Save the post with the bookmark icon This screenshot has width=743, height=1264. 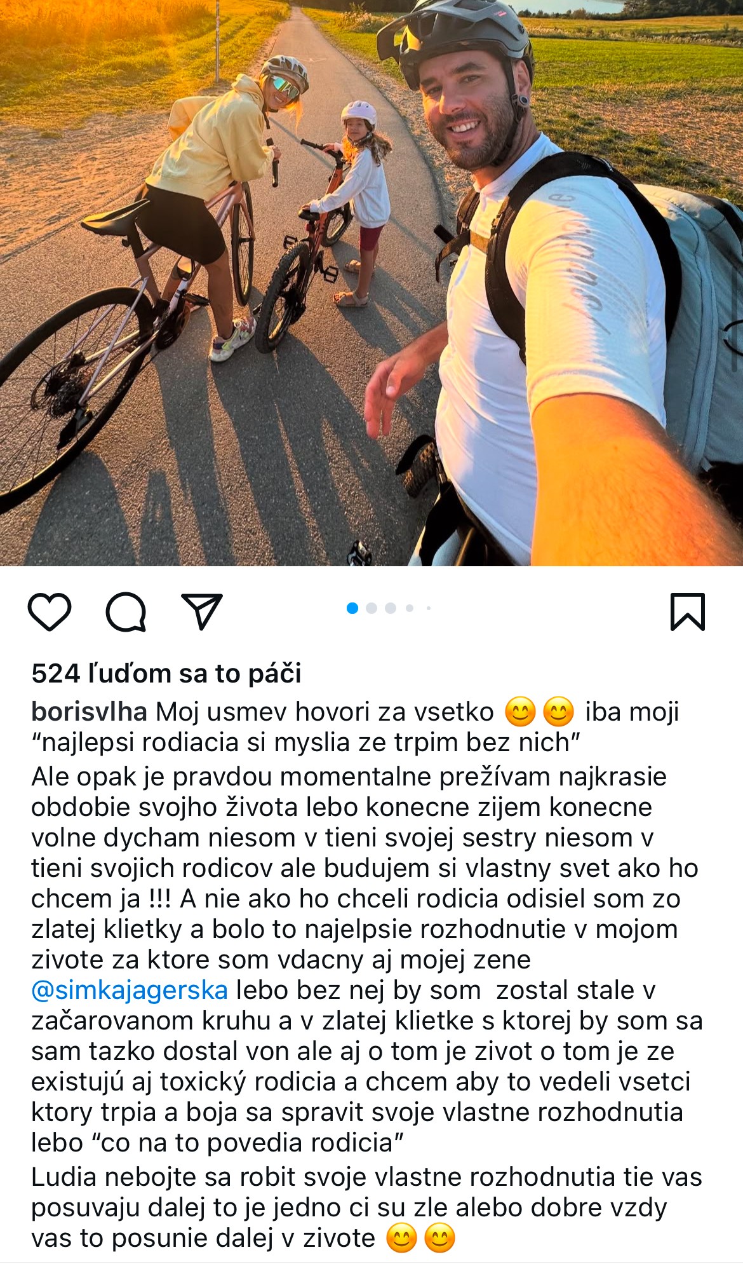688,611
